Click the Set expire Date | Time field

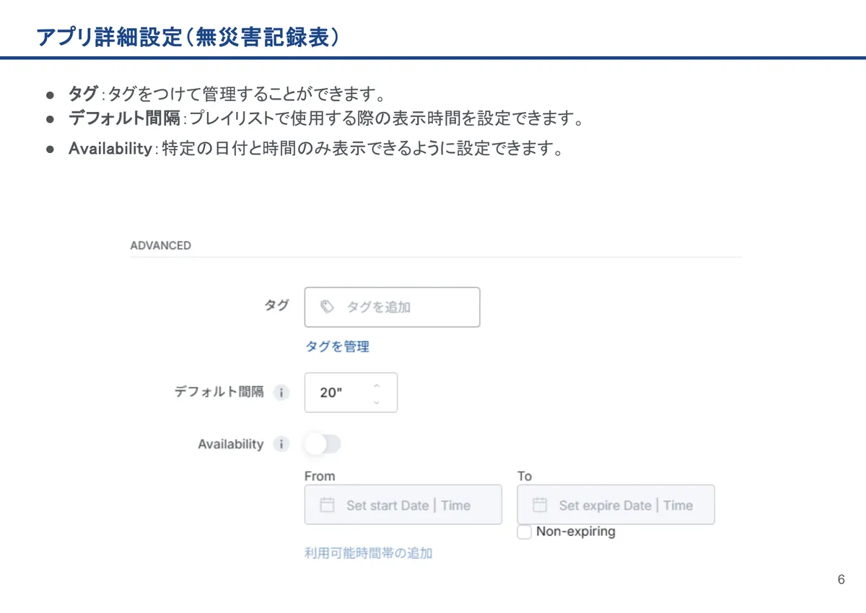click(616, 505)
